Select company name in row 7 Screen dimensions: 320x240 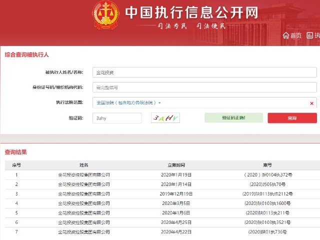tap(84, 232)
